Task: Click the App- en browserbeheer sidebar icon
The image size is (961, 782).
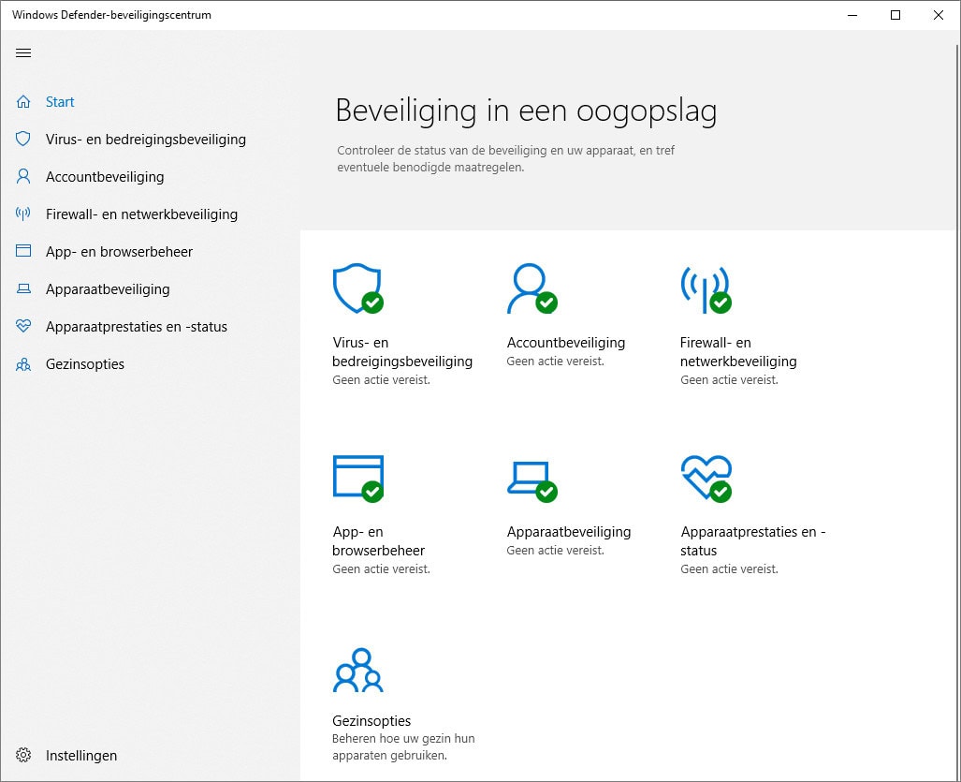Action: 22,251
